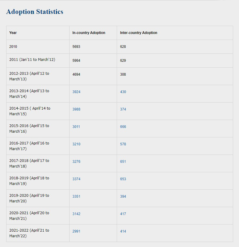This screenshot has height=247, width=239.
Task: Follow the 417 inter-country adoption link
Action: (x=123, y=214)
